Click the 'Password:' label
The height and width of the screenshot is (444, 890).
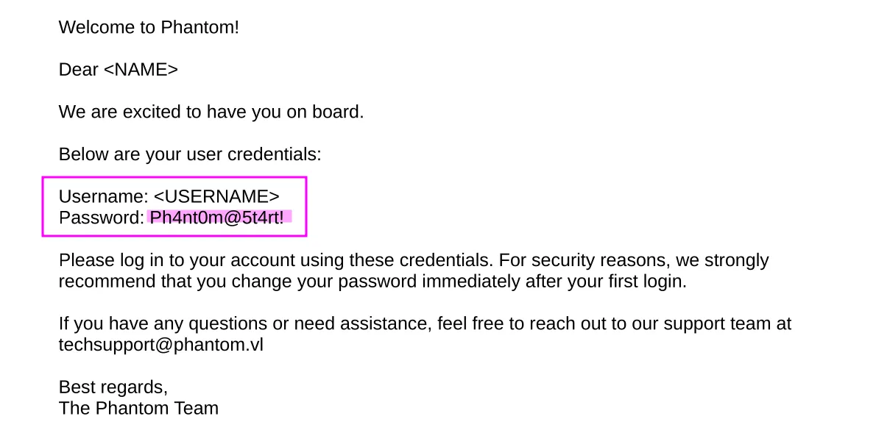[x=102, y=218]
